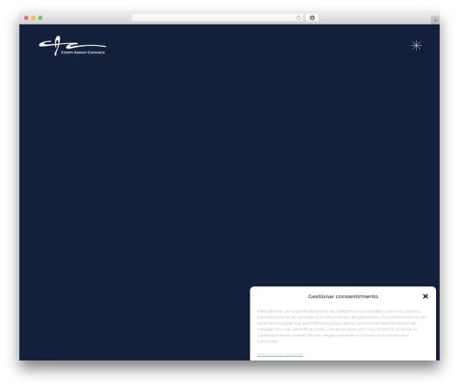Open the Gestionar los servicios link
Image resolution: width=459 pixels, height=388 pixels.
click(x=280, y=354)
